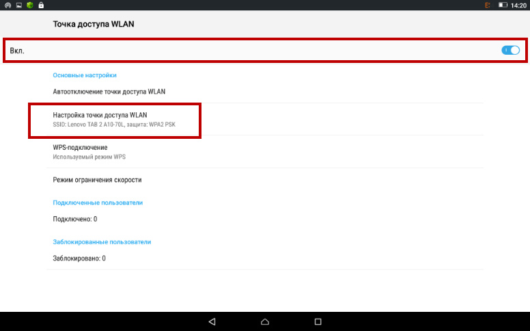Open Режим ограничения скорости setting

(x=97, y=180)
